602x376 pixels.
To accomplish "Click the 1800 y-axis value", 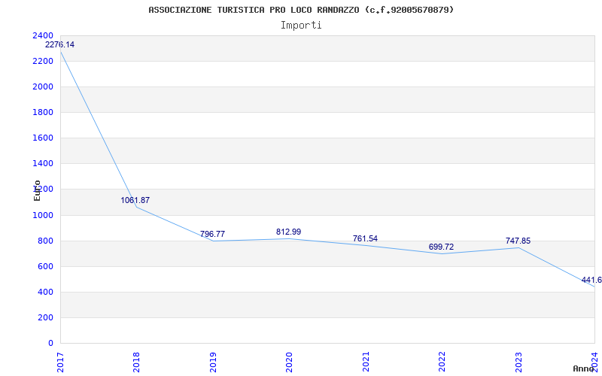I will [x=43, y=112].
